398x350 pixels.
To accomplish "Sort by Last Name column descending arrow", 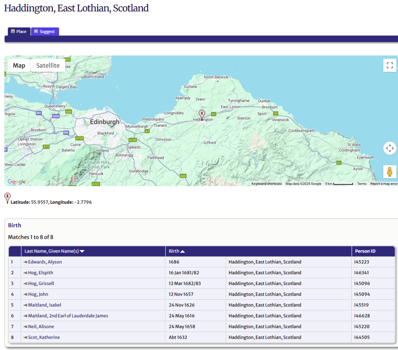I will pos(82,252).
